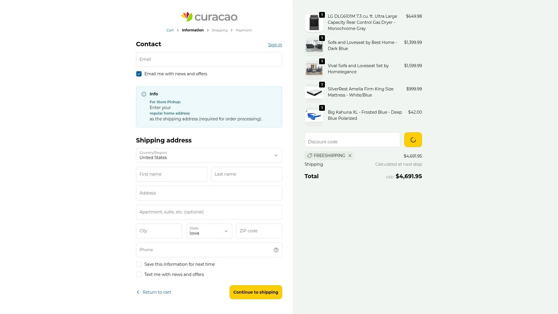558x314 pixels.
Task: Open the Sign in link
Action: tap(275, 45)
